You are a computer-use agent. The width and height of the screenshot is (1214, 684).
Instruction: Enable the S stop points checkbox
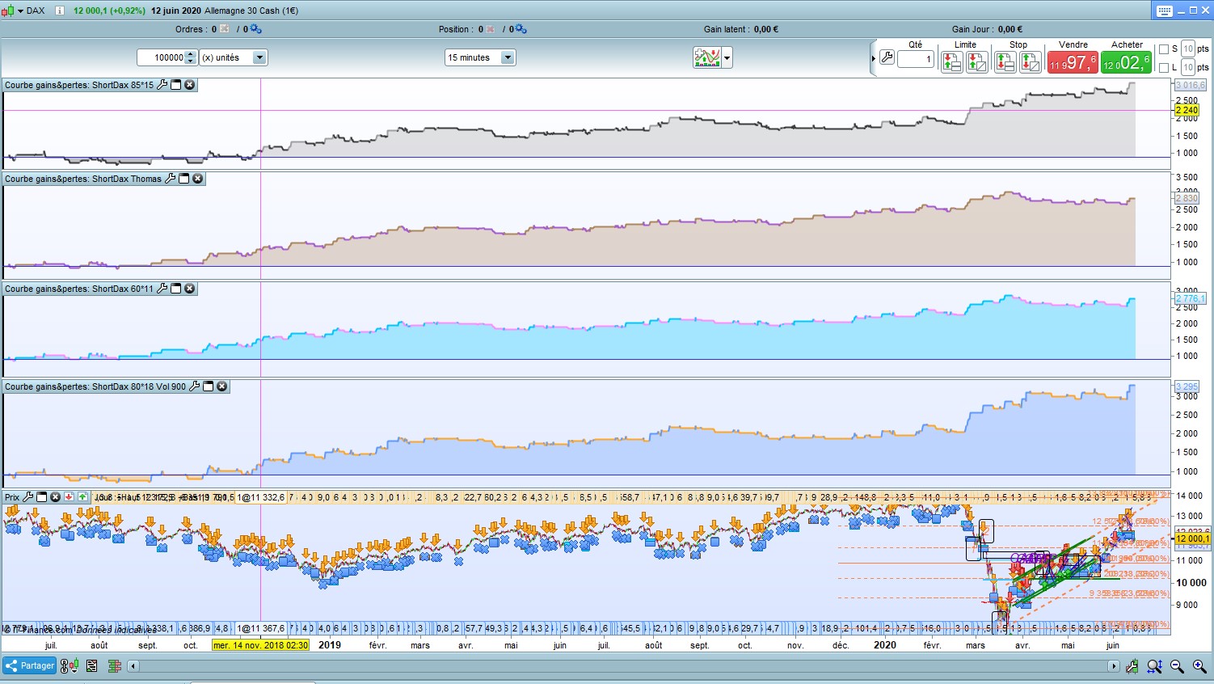1164,49
